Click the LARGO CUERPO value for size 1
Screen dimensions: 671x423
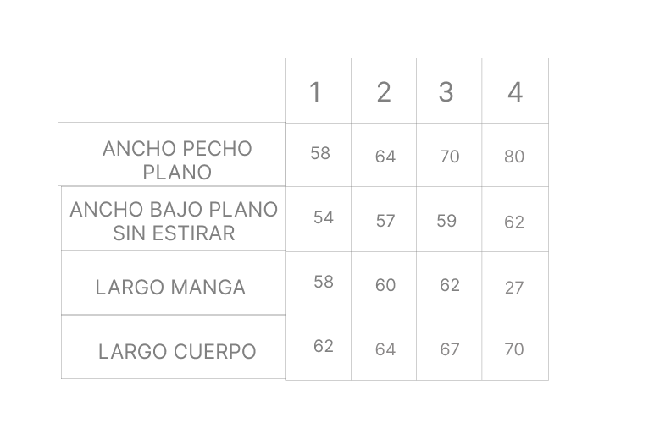point(324,346)
